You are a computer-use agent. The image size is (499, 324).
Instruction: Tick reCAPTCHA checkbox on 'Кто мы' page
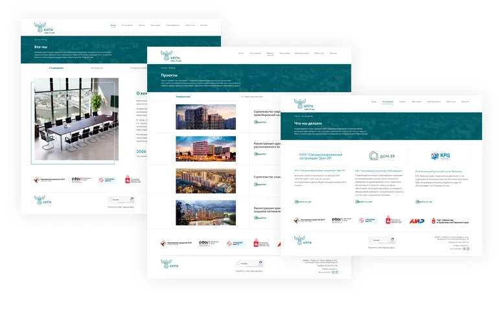(x=110, y=200)
